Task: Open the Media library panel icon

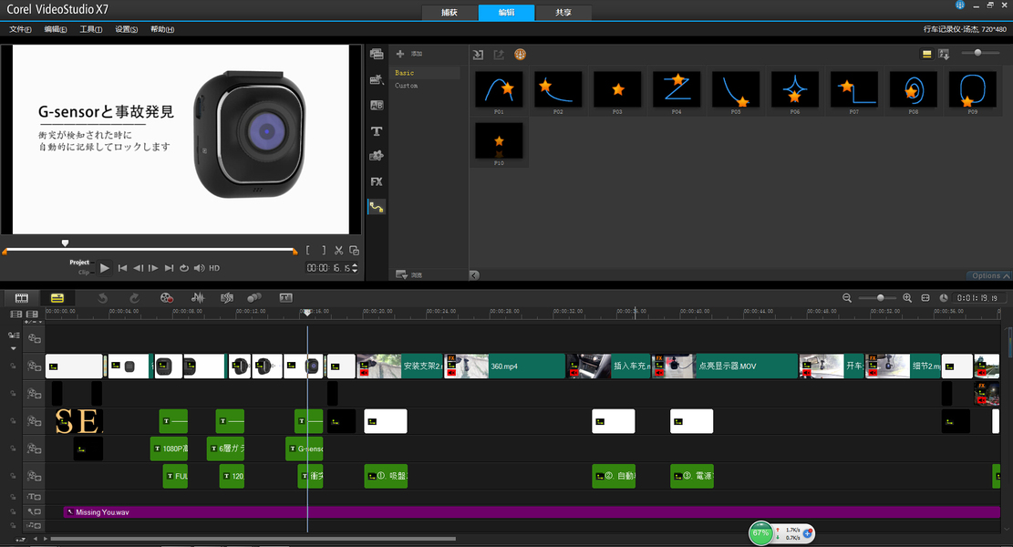Action: pos(377,55)
